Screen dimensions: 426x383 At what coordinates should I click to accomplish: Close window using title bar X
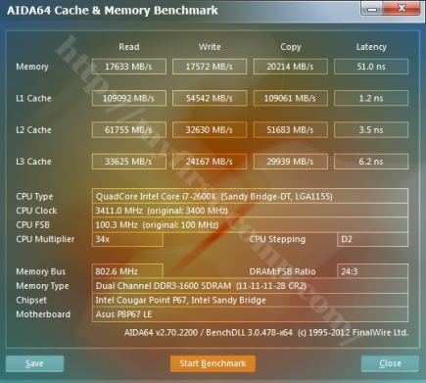click(402, 9)
